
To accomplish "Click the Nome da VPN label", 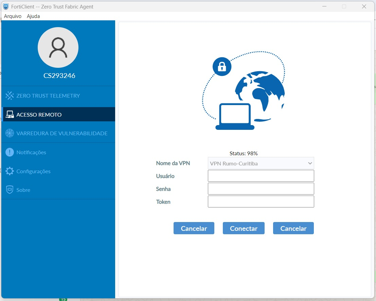I will click(x=173, y=163).
